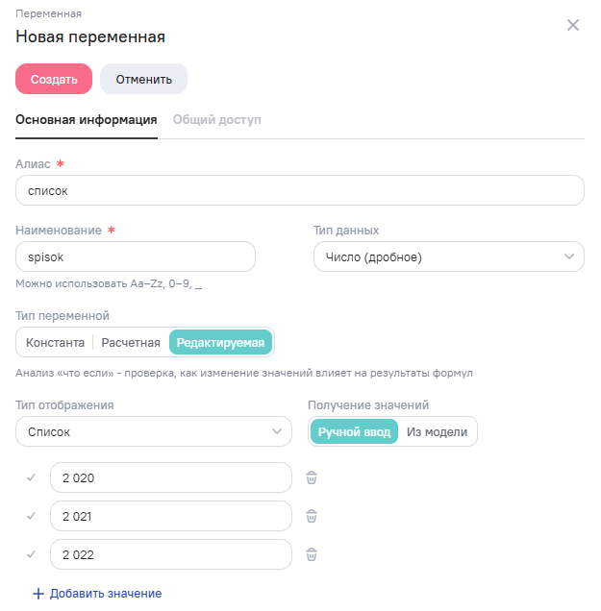This screenshot has height=611, width=601.
Task: Expand the Тип отображения dropdown
Action: tap(154, 431)
